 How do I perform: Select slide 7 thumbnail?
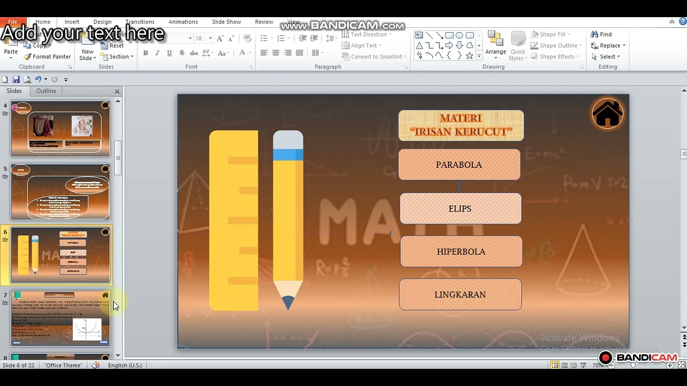[60, 319]
